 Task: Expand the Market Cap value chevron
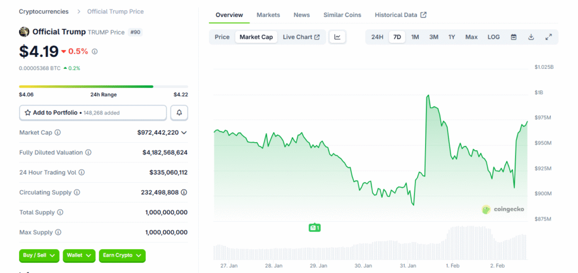(x=183, y=133)
